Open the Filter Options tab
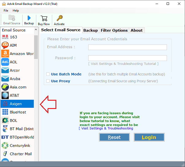The image size is (185, 167). pos(114,30)
